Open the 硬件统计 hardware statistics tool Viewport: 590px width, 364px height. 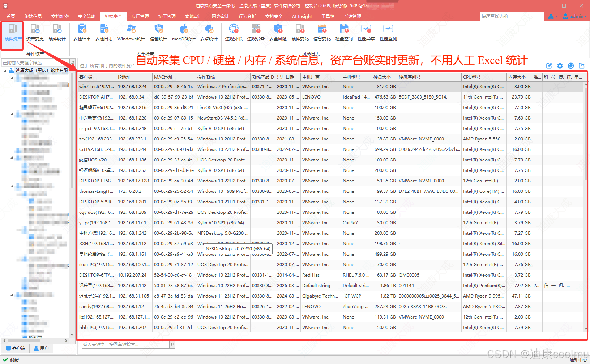[x=57, y=33]
